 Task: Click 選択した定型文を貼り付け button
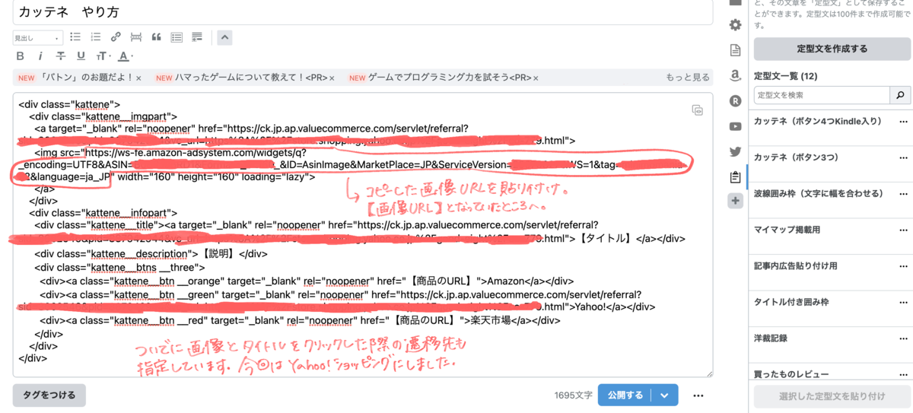pos(832,396)
